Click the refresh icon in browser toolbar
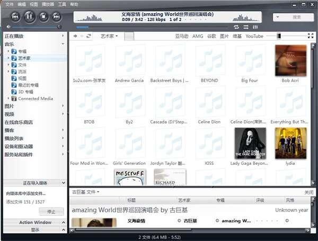Image resolution: width=318 pixels, height=241 pixels. pos(89,36)
